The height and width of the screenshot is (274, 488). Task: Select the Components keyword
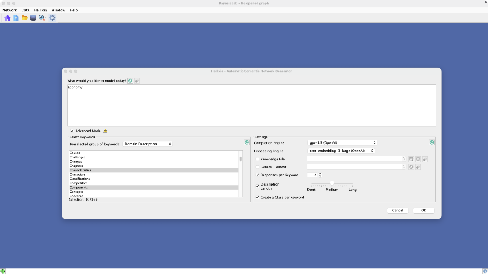click(x=153, y=188)
